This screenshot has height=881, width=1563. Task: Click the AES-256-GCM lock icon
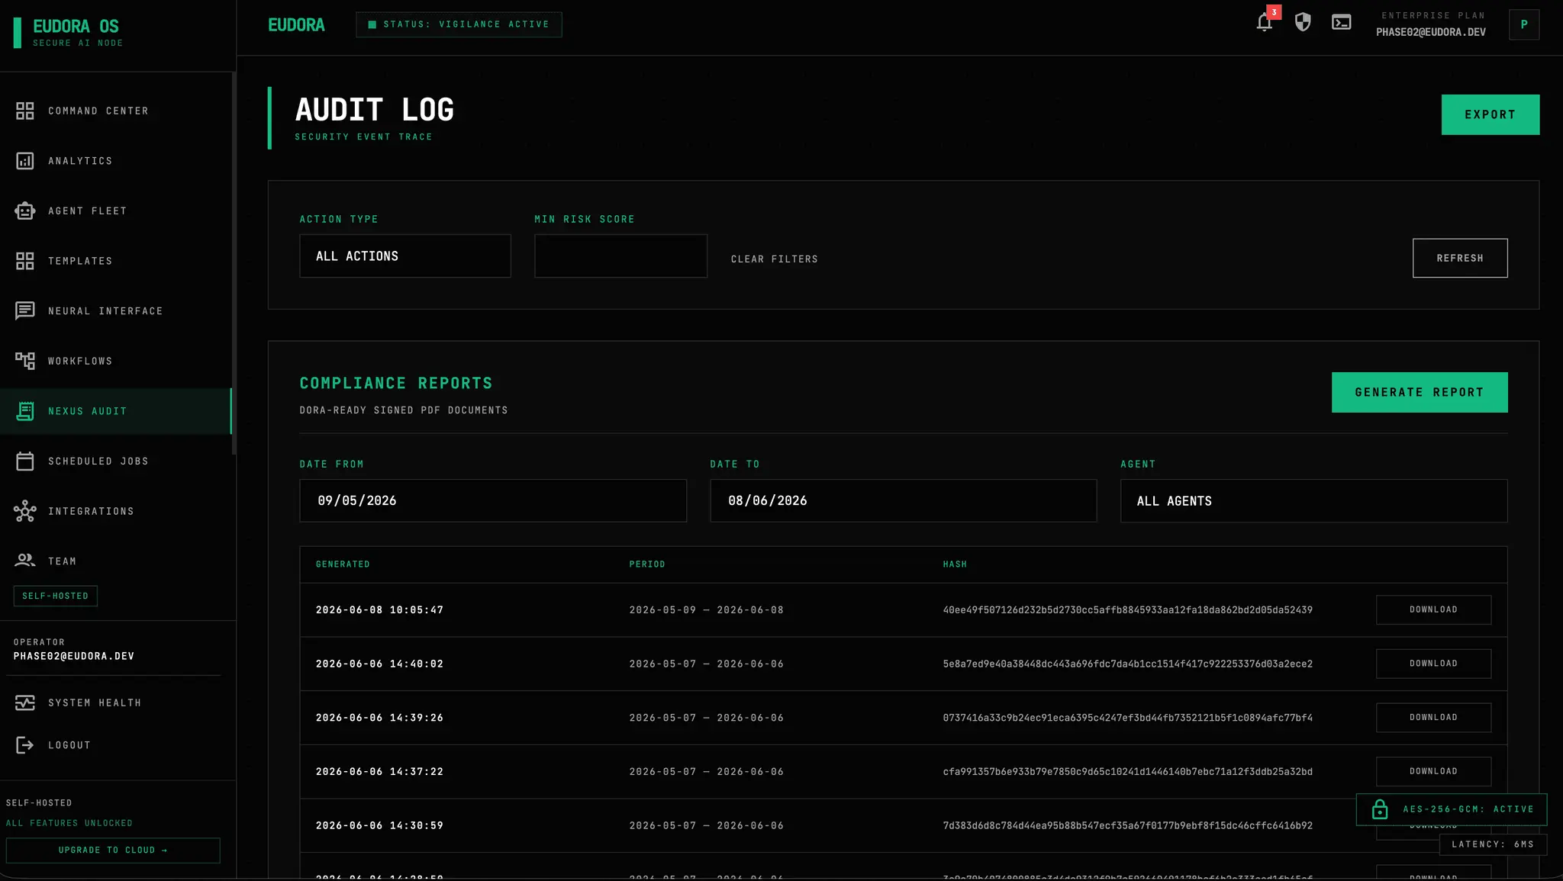click(1380, 809)
